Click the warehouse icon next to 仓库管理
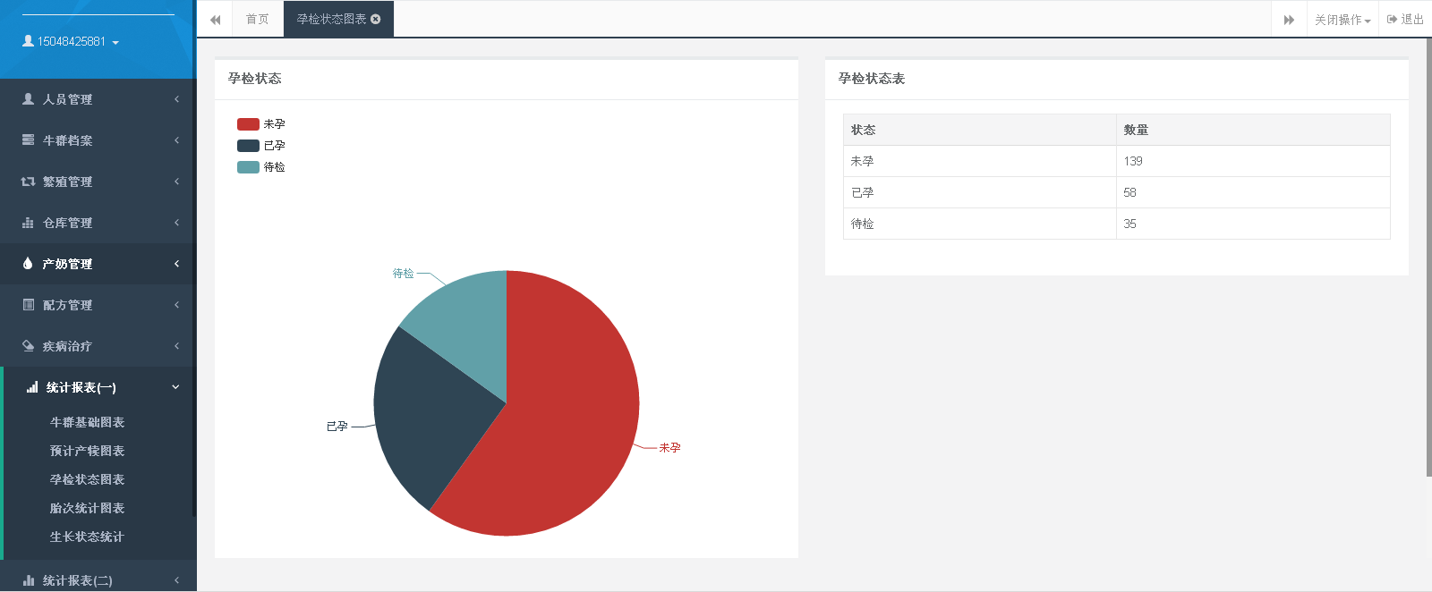Viewport: 1432px width, 592px height. click(x=28, y=223)
